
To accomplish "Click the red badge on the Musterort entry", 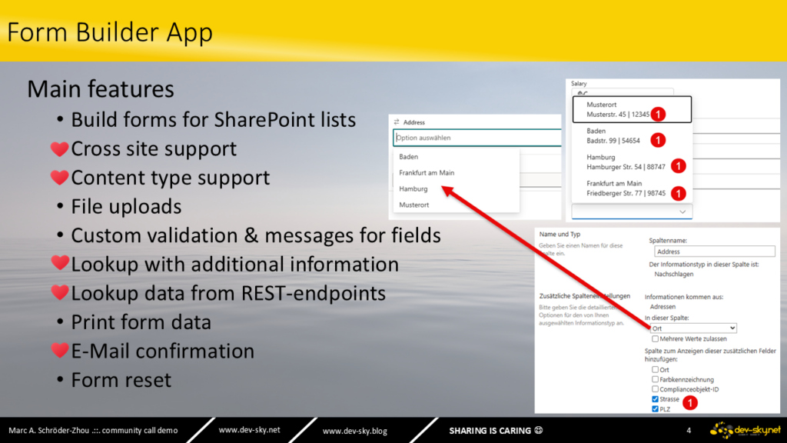I will coord(658,114).
